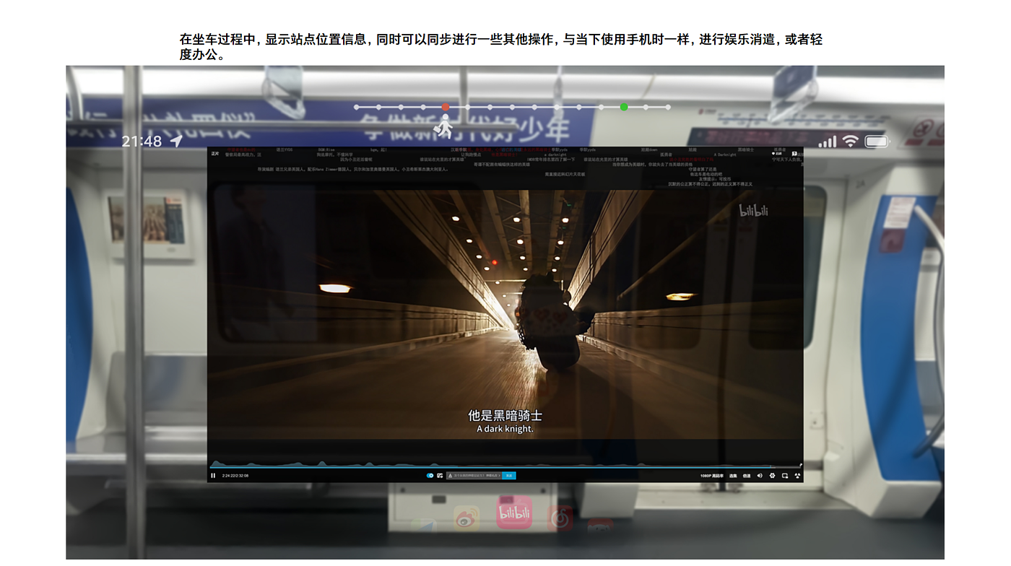The width and height of the screenshot is (1011, 566).
Task: Open the pink bilibili app icon
Action: point(514,513)
